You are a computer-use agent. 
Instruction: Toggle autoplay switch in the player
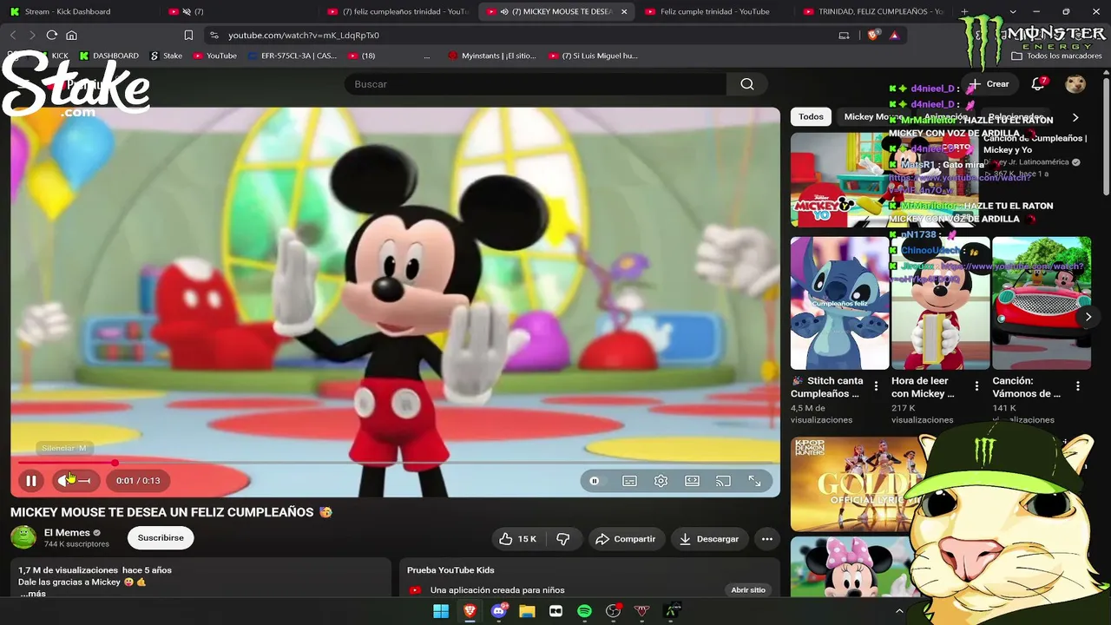pos(595,481)
